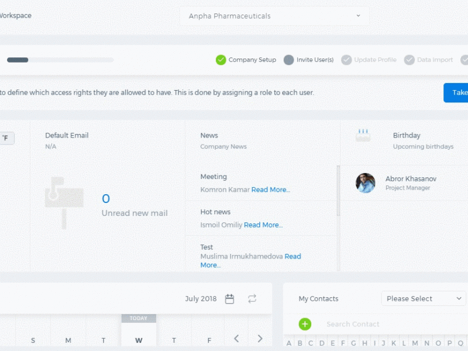Open Read More for Ismoil Omiliy's Hot news
The width and height of the screenshot is (468, 351).
[263, 225]
